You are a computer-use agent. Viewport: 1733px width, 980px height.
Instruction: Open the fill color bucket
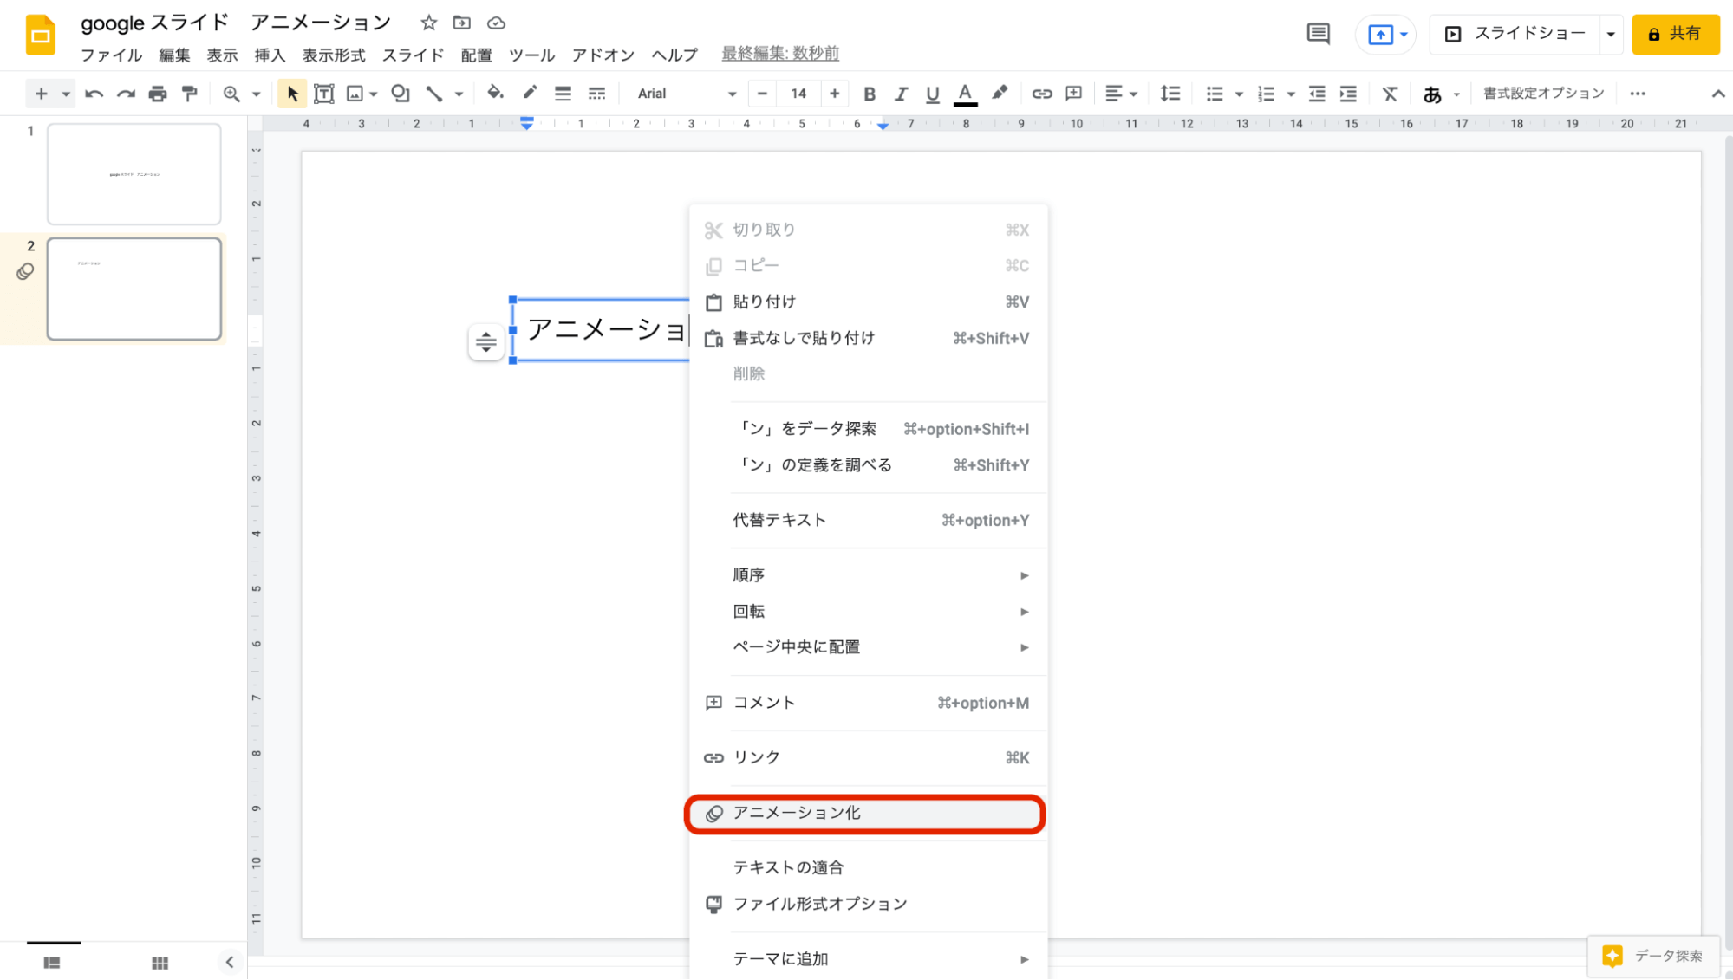494,93
